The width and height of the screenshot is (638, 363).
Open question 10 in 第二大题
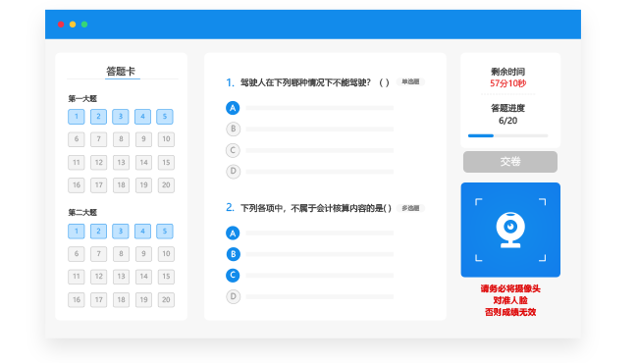(166, 254)
